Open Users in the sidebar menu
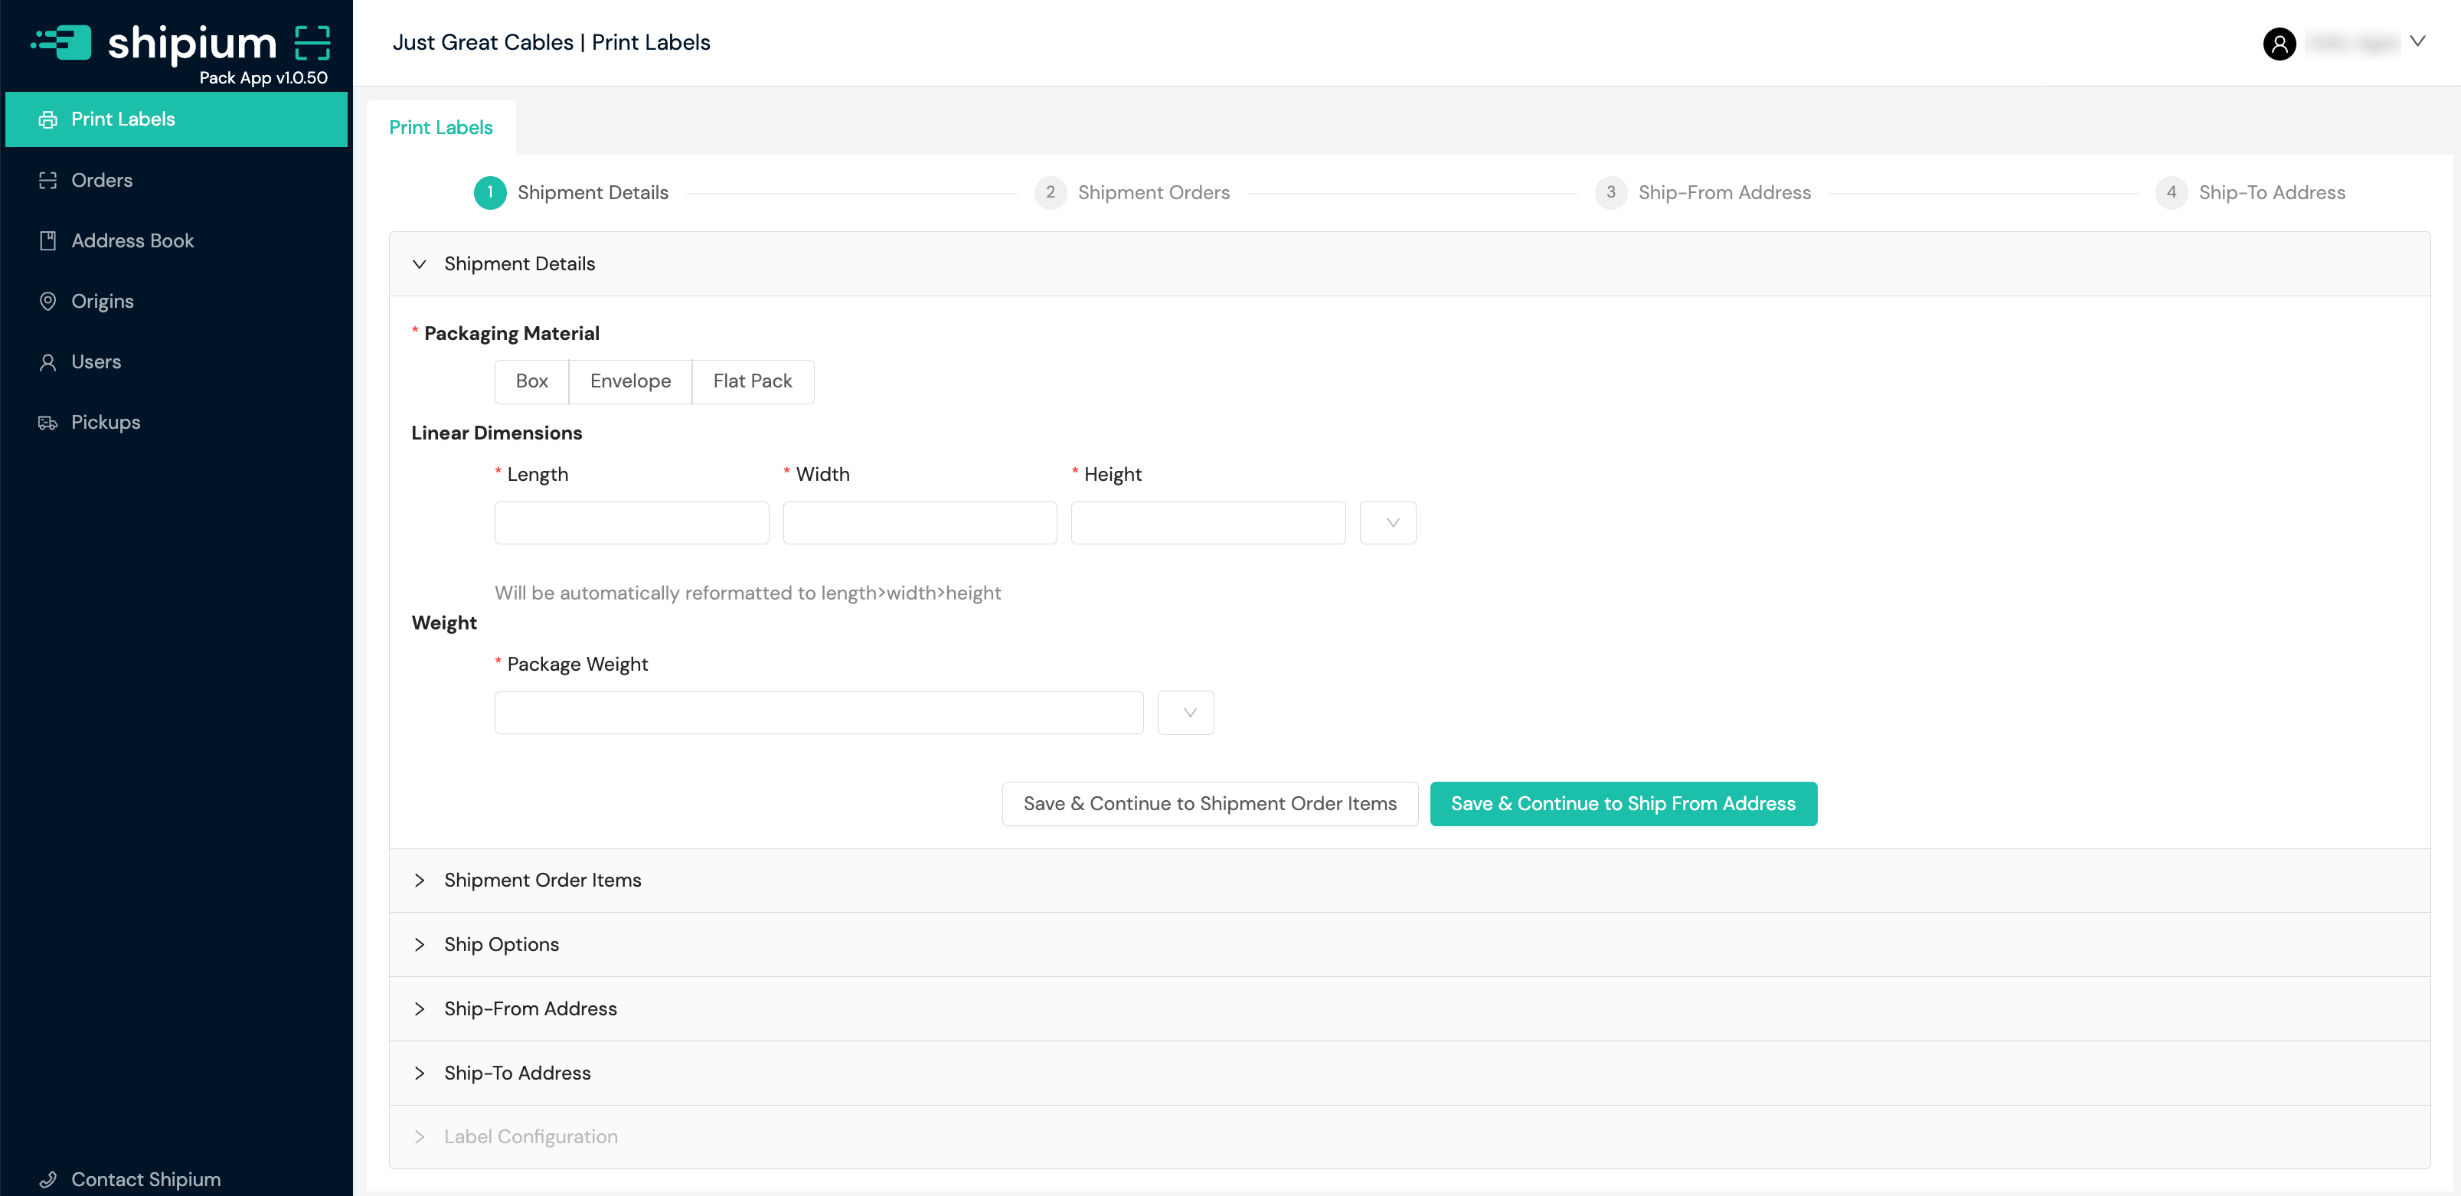2461x1196 pixels. tap(177, 362)
